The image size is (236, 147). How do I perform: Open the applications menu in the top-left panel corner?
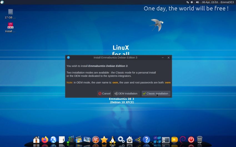pyautogui.click(x=2, y=2)
